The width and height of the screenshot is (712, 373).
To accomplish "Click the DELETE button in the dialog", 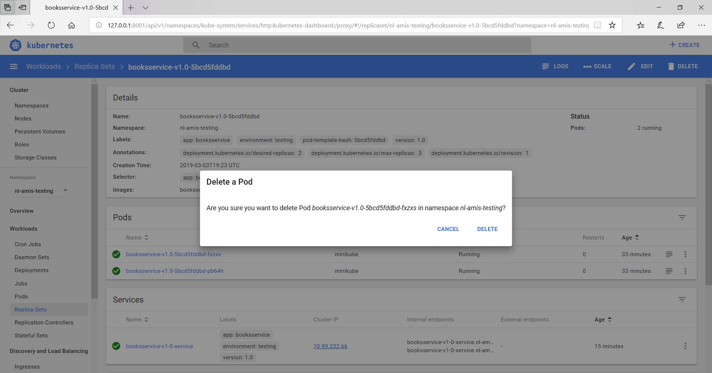I will click(487, 229).
